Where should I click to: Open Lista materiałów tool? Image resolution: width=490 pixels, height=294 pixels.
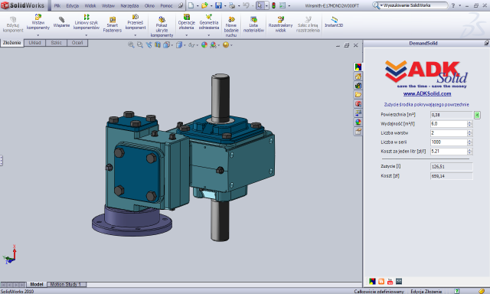click(x=253, y=24)
